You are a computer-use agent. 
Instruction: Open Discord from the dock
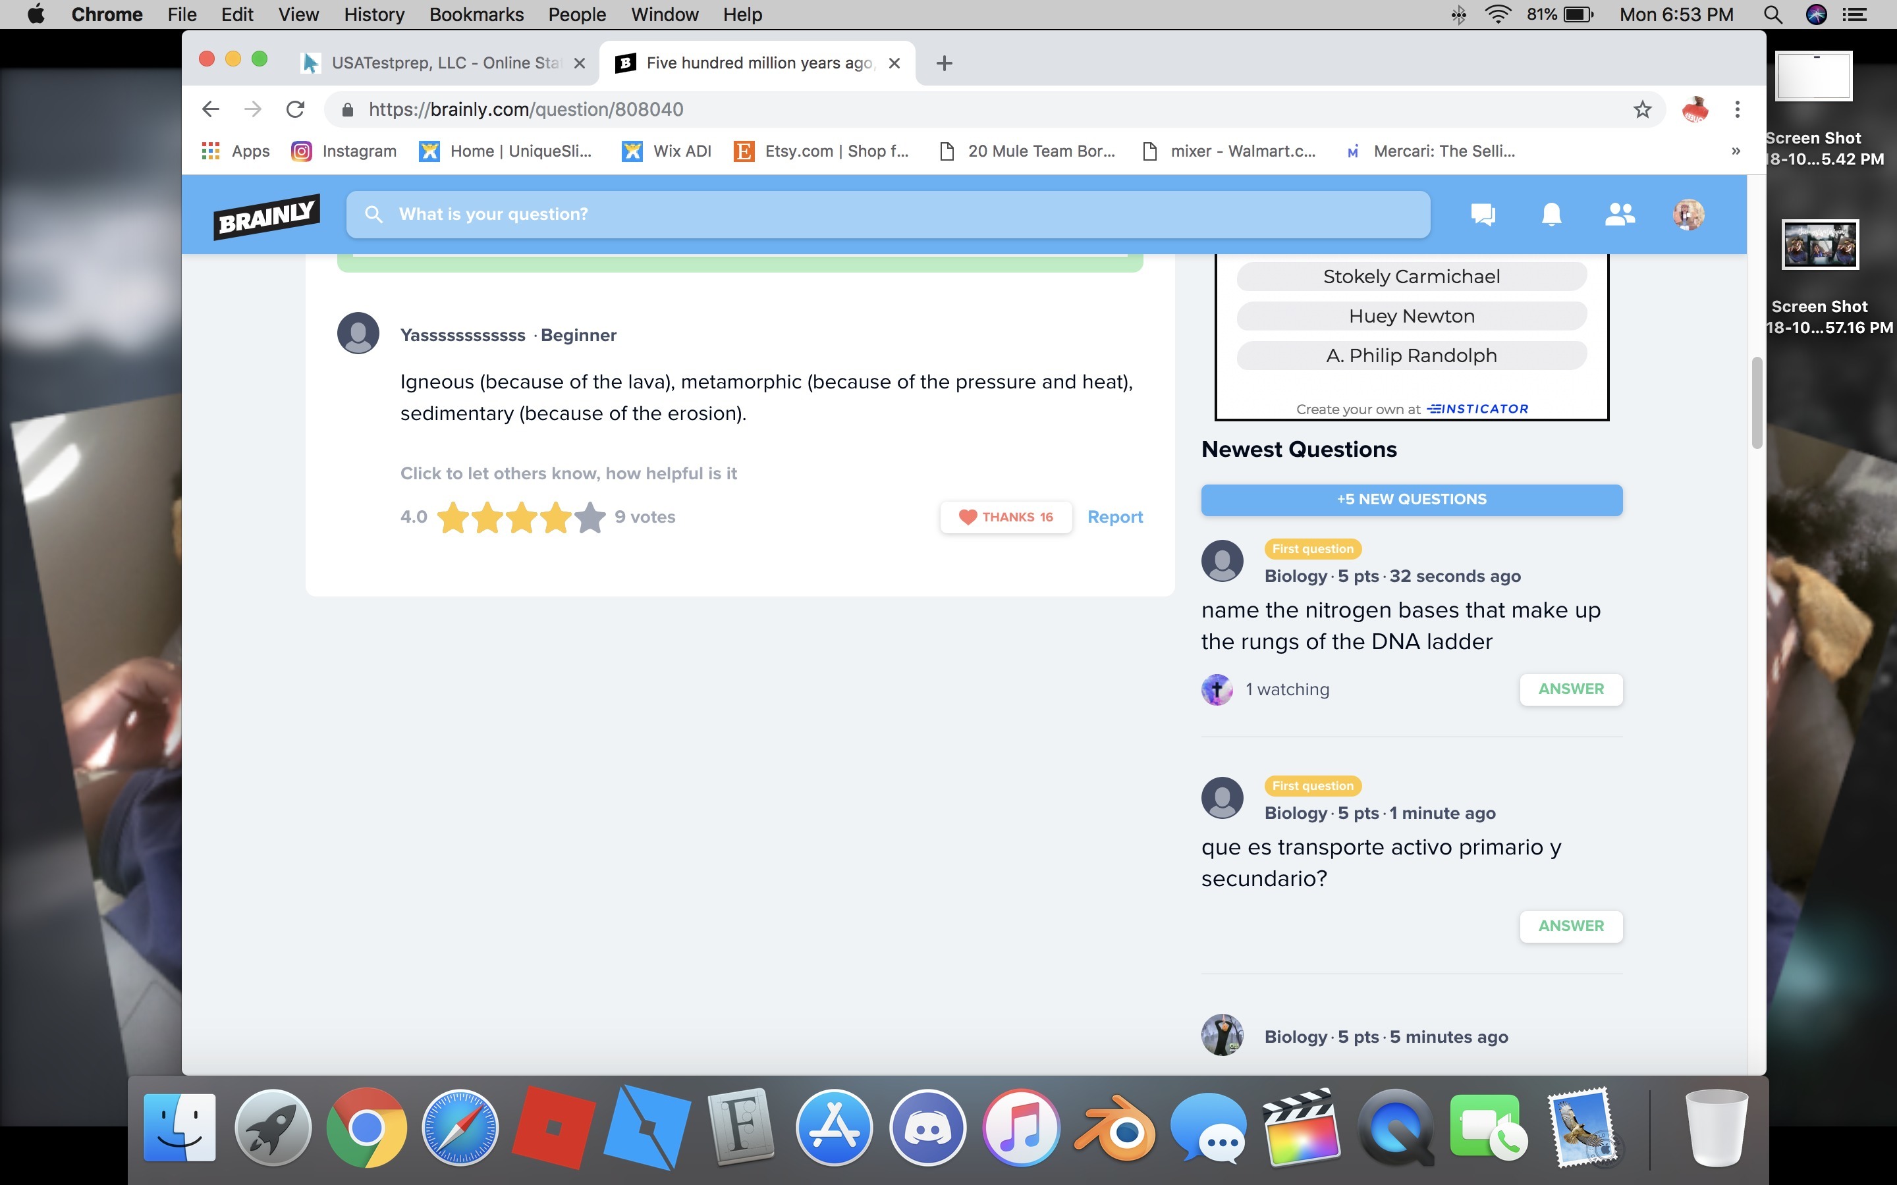tap(927, 1128)
